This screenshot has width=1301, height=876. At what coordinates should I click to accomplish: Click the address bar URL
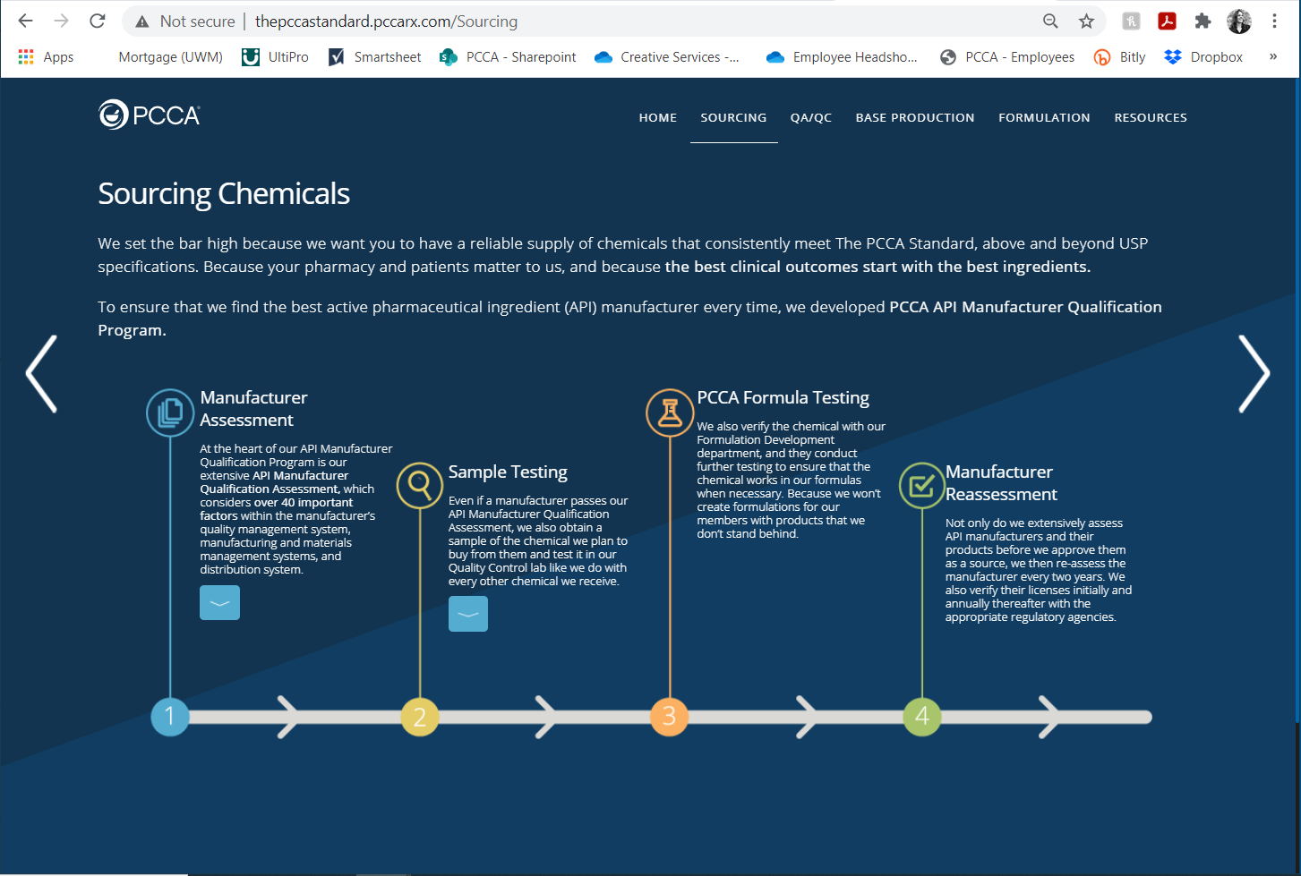[386, 21]
